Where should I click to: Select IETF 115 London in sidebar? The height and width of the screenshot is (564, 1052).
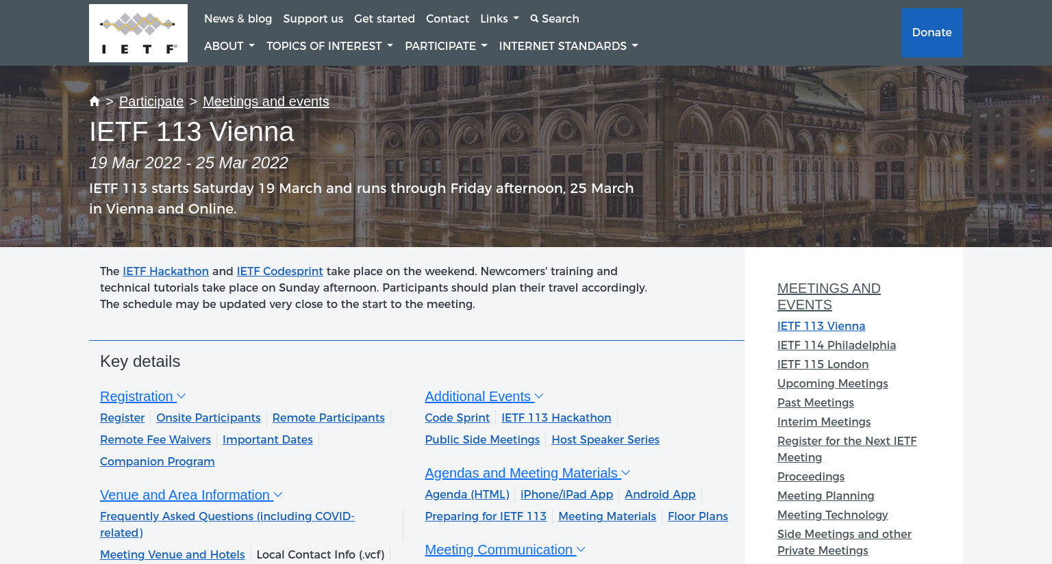click(823, 364)
